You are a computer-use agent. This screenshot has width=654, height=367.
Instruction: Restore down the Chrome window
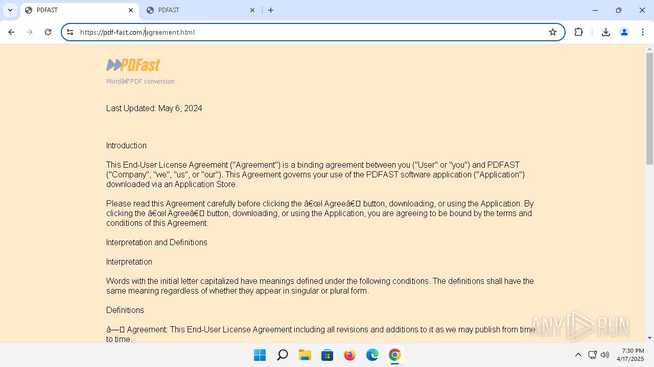click(619, 10)
